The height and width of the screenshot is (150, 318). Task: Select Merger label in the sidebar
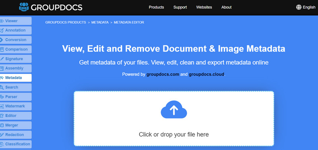point(12,125)
